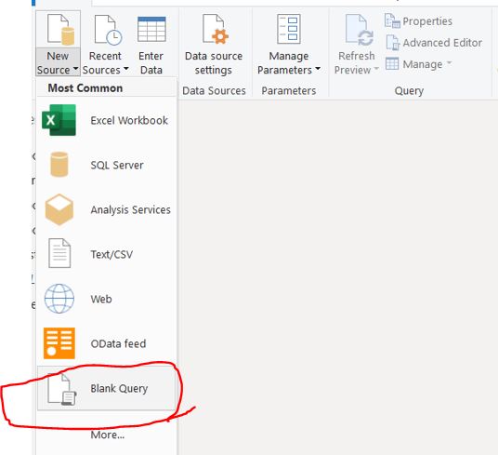Click More... at the list bottom

(x=108, y=435)
